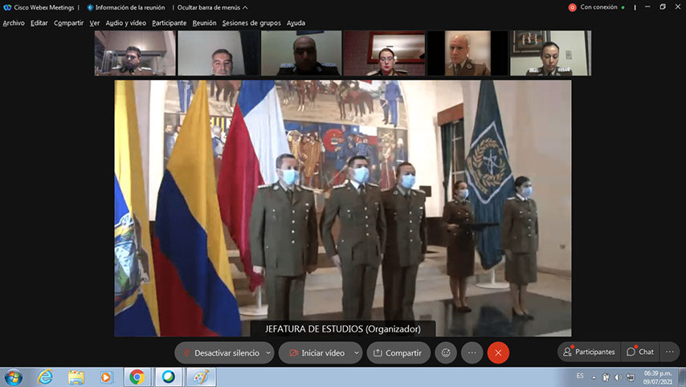Expand audio options arrow beside Desactivar silencio
Screen dimensions: 686x387
coord(268,352)
